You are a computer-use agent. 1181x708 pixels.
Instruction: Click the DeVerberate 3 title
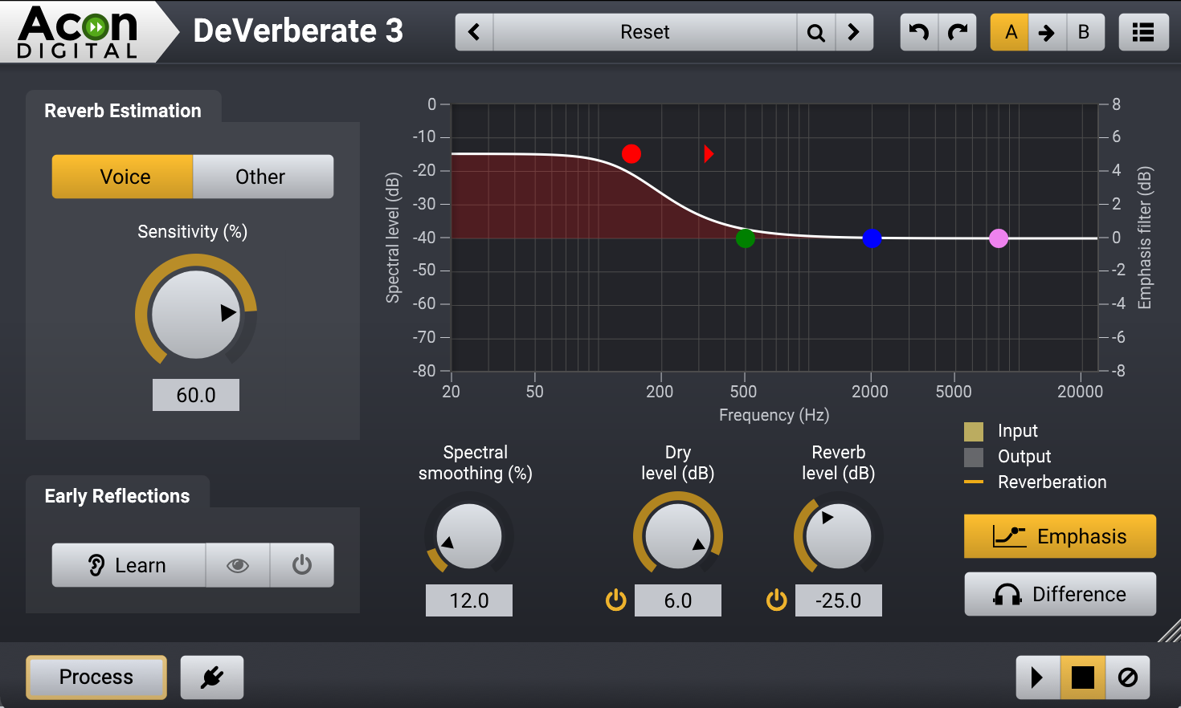click(298, 31)
